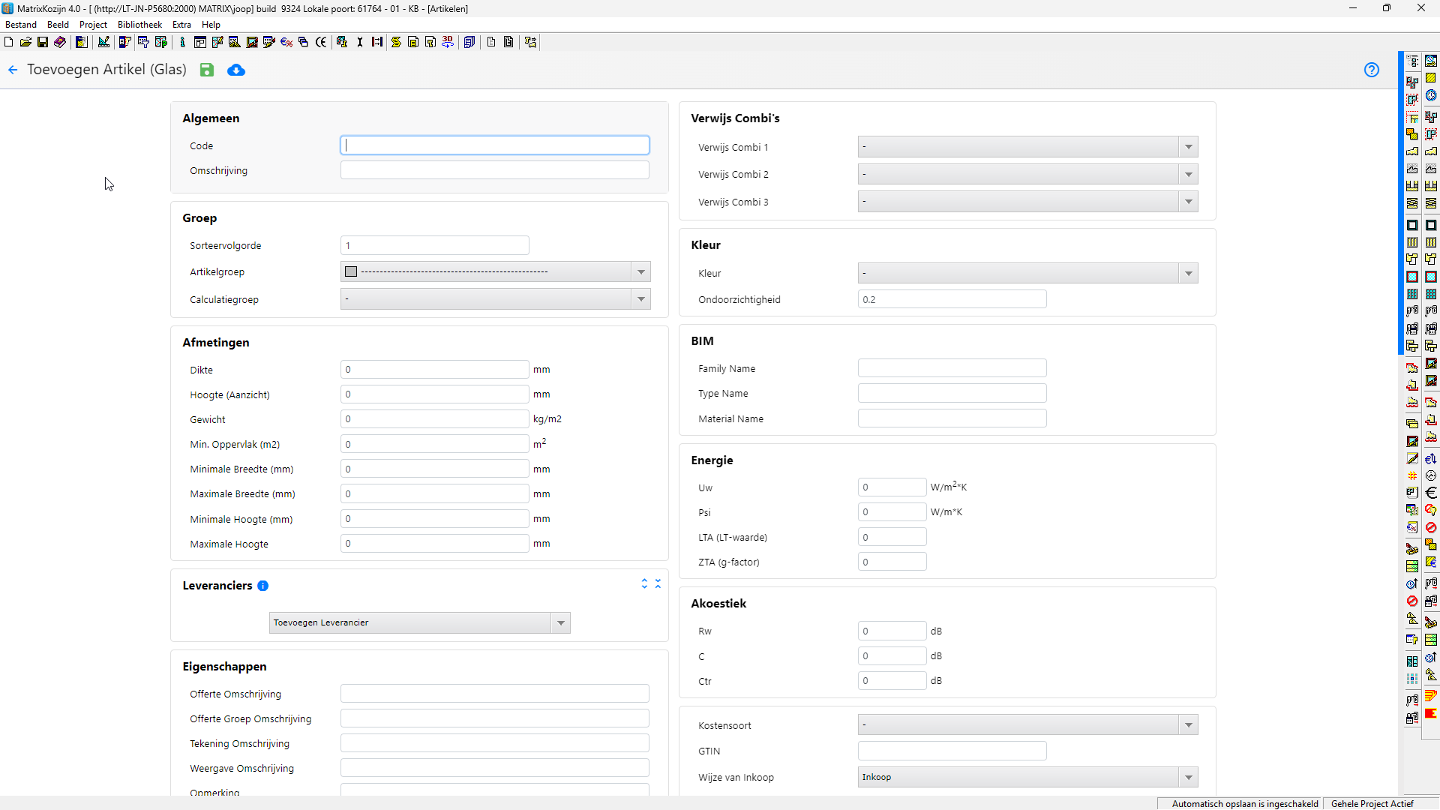Click the info 'i' toolbar icon
The height and width of the screenshot is (810, 1440).
181,42
